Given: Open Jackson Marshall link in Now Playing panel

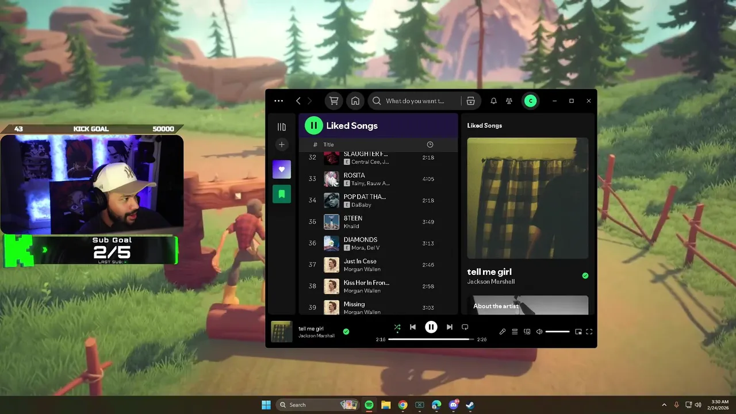Looking at the screenshot, I should [490, 282].
